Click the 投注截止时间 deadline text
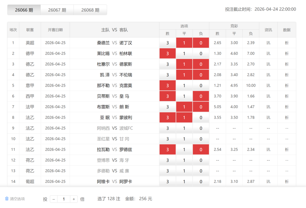 tap(260, 9)
